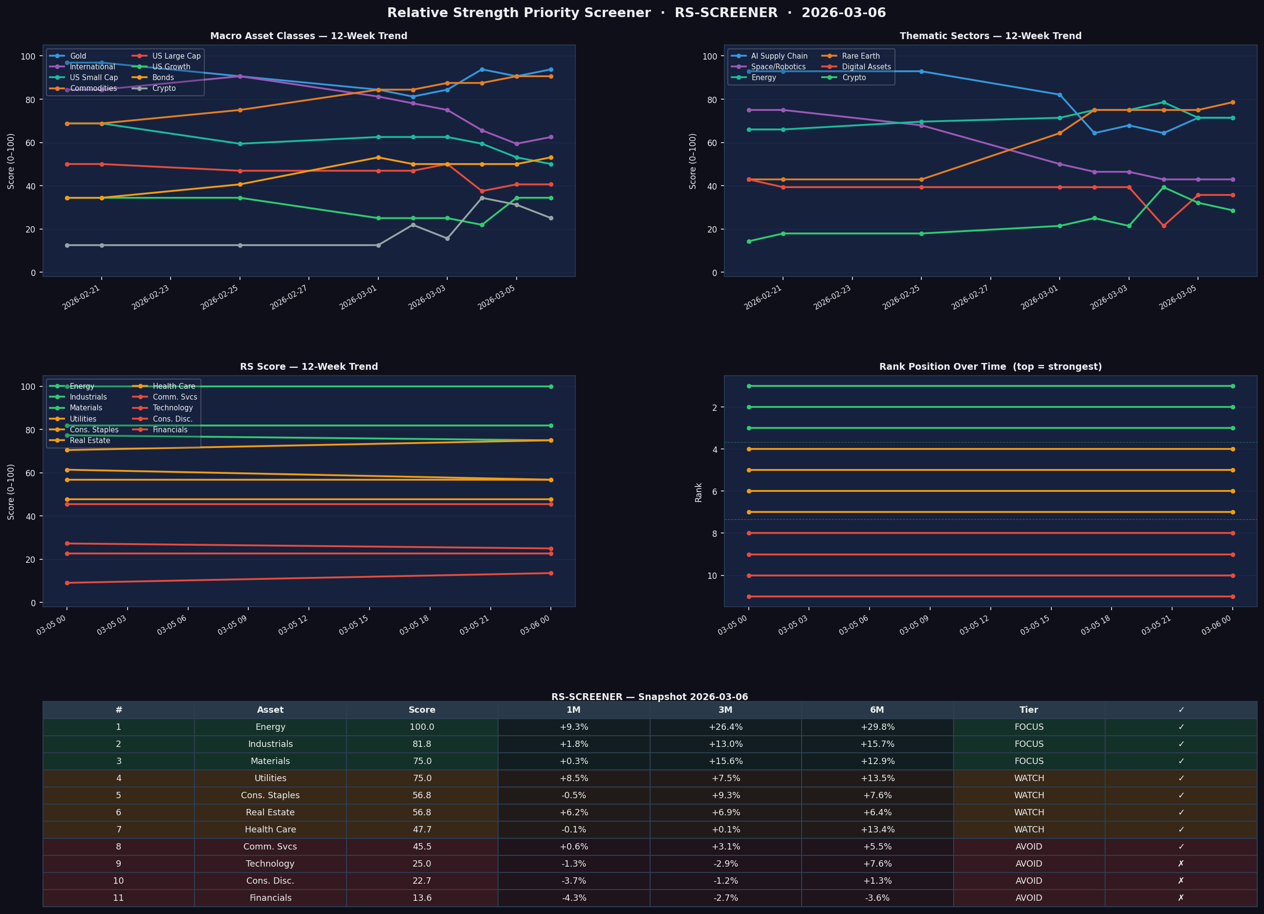Select the AI Supply Chain legend marker
Screen dimensions: 1264x914
(x=739, y=56)
